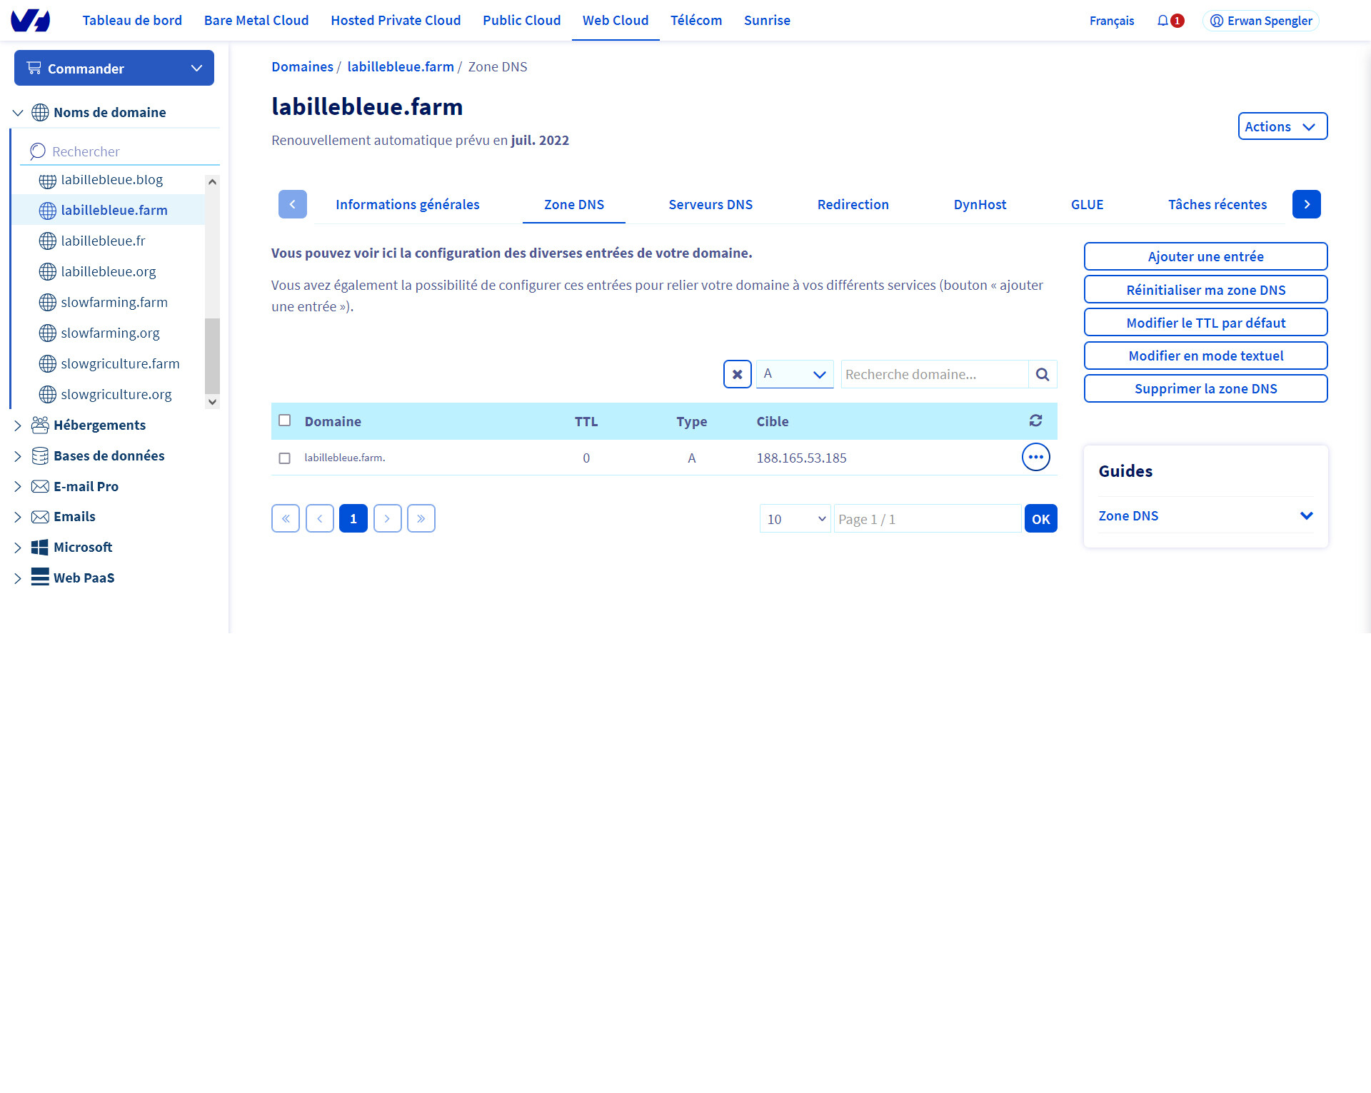The width and height of the screenshot is (1371, 1093).
Task: Open the Tableau de bord menu
Action: [x=132, y=21]
